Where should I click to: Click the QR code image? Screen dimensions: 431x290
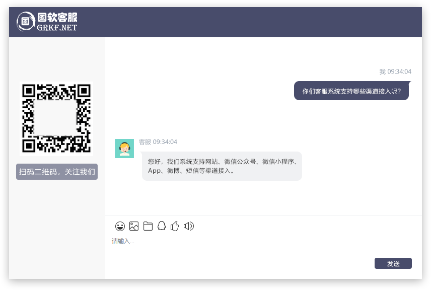(56, 119)
